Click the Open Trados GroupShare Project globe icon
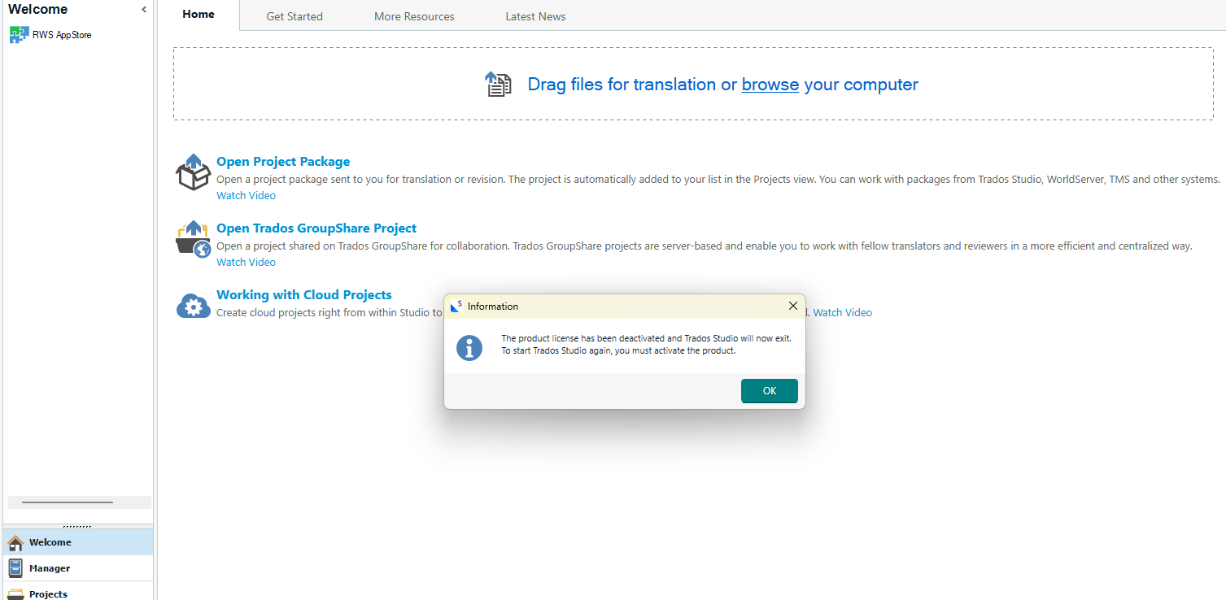 point(203,247)
